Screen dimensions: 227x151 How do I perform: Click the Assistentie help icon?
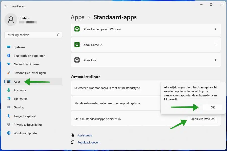[x=73, y=135]
